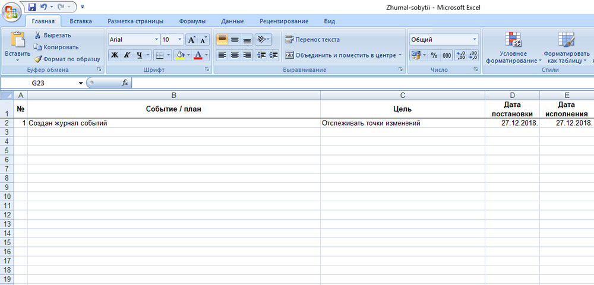The height and width of the screenshot is (285, 594).
Task: Open the quick access toolbar customization arrow
Action: (x=83, y=7)
